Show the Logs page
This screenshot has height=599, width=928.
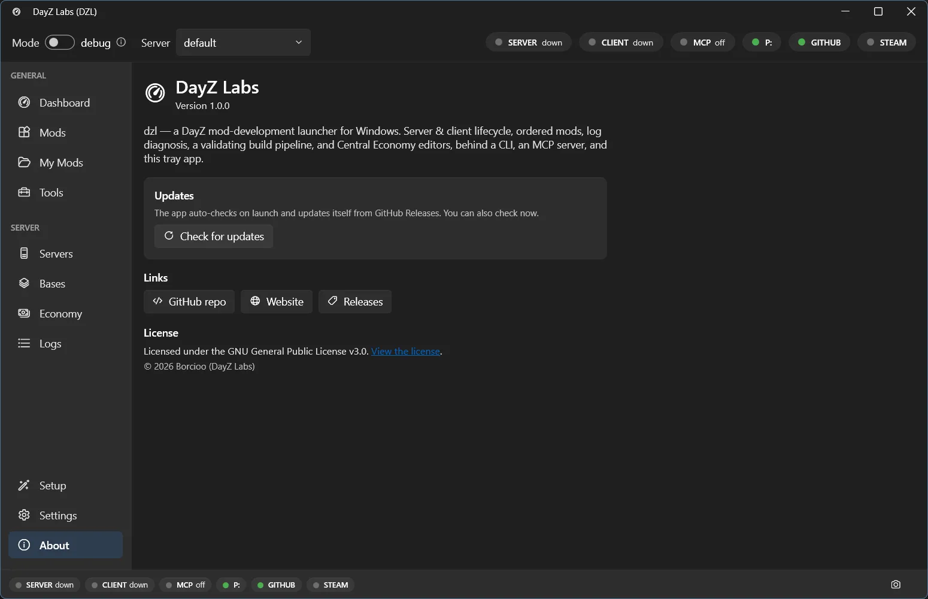pos(66,343)
